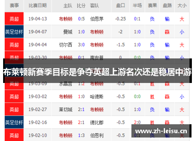
Task: Click 布赖顿 in the 19-03-02 row
Action: (66, 97)
